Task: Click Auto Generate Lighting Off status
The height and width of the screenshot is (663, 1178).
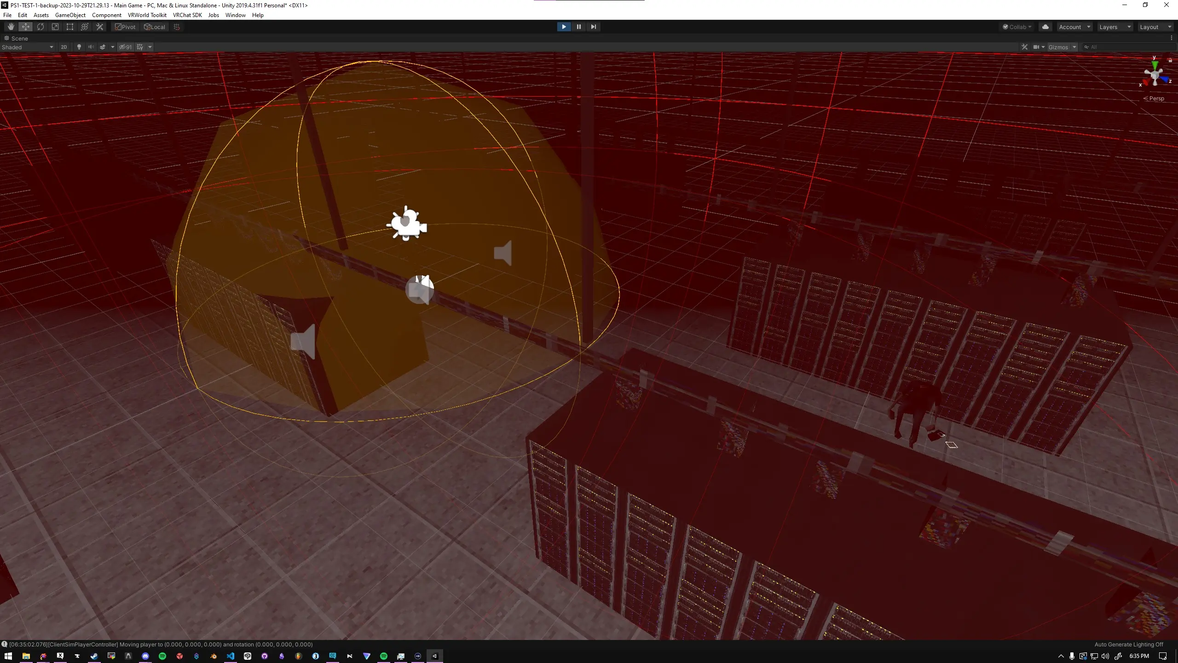Action: [1129, 644]
